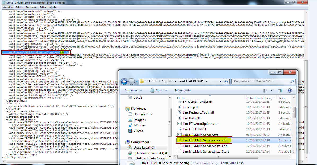Open Músicas library

[x=139, y=125]
